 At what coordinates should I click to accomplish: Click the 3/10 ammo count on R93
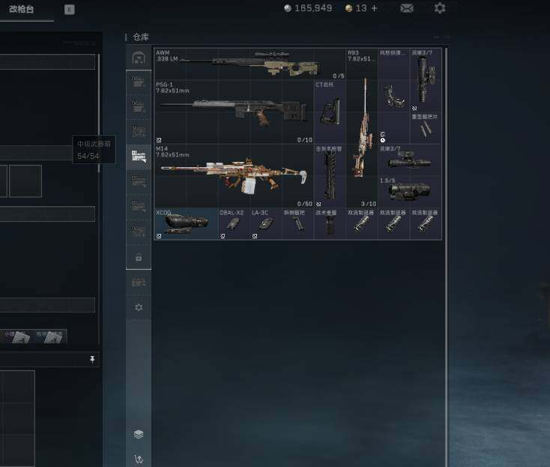click(369, 204)
